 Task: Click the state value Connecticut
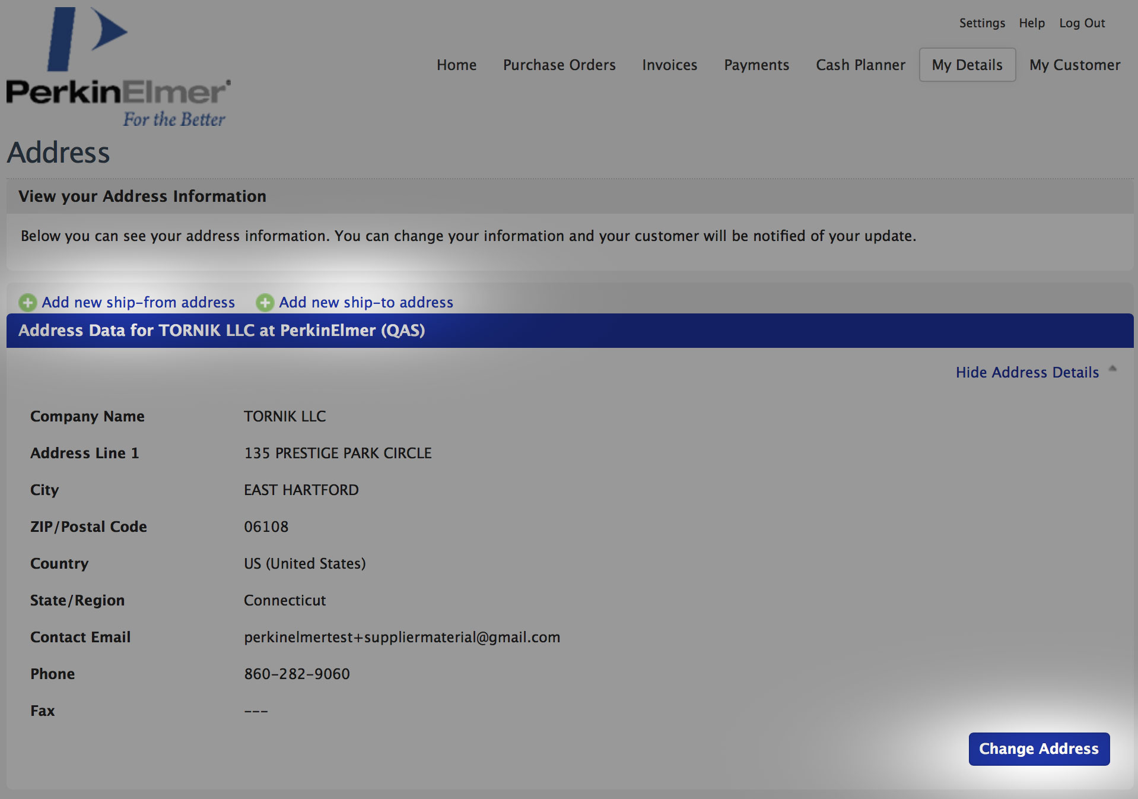click(285, 600)
